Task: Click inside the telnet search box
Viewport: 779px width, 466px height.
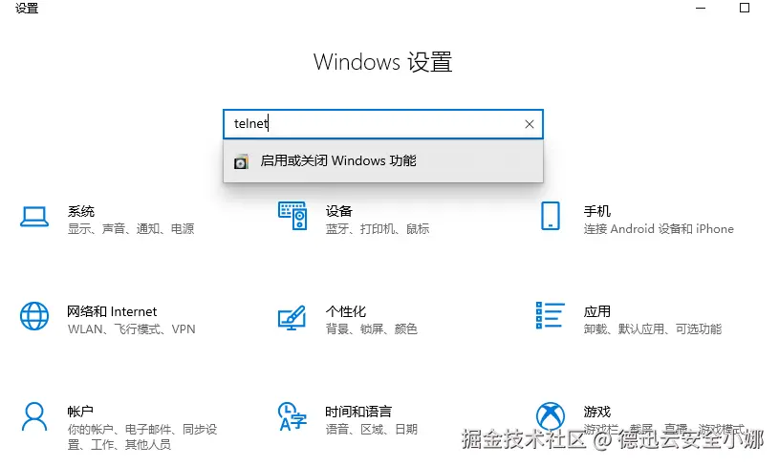Action: tap(383, 124)
